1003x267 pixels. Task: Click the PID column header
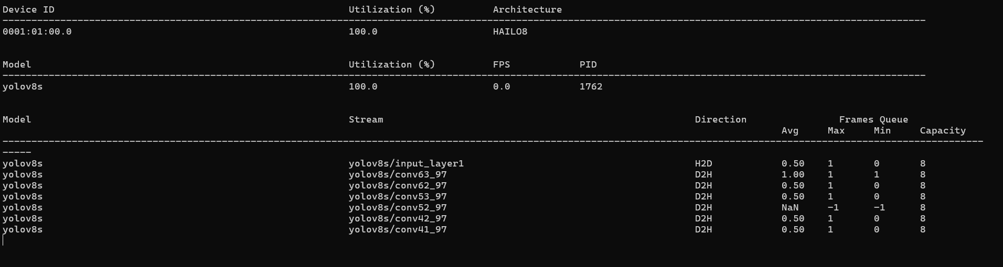588,64
